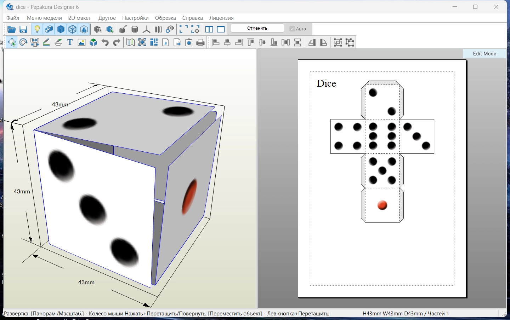The width and height of the screenshot is (510, 320).
Task: Click the Undo arrow icon
Action: [x=105, y=42]
